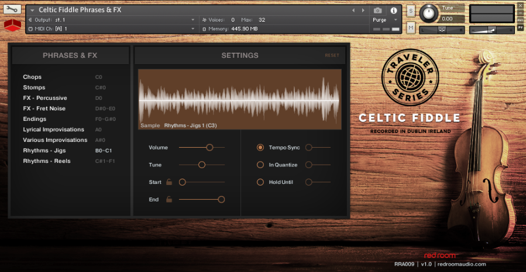Enable the Tempo Sync radio button
This screenshot has height=272, width=526.
point(260,147)
